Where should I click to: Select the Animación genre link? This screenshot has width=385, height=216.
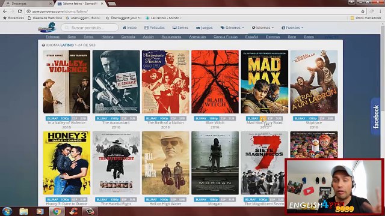pos(197,37)
